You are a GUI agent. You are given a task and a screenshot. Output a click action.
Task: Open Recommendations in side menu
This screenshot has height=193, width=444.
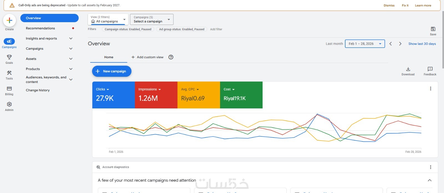tap(40, 28)
